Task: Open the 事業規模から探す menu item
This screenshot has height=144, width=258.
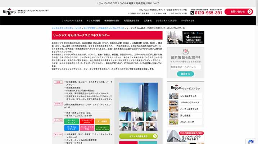Action: 112,21
